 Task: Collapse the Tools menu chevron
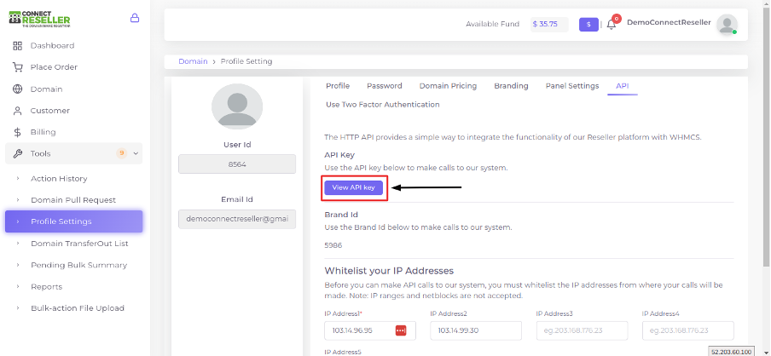point(136,154)
